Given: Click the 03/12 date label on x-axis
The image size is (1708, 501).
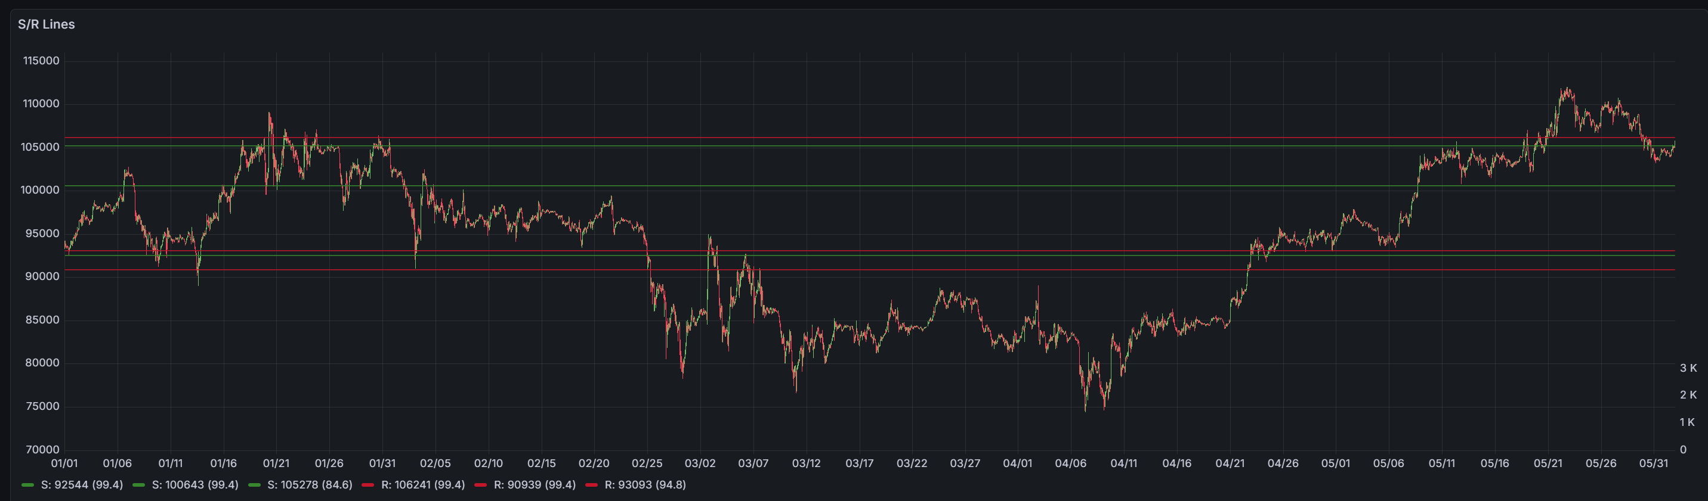Looking at the screenshot, I should tap(805, 463).
